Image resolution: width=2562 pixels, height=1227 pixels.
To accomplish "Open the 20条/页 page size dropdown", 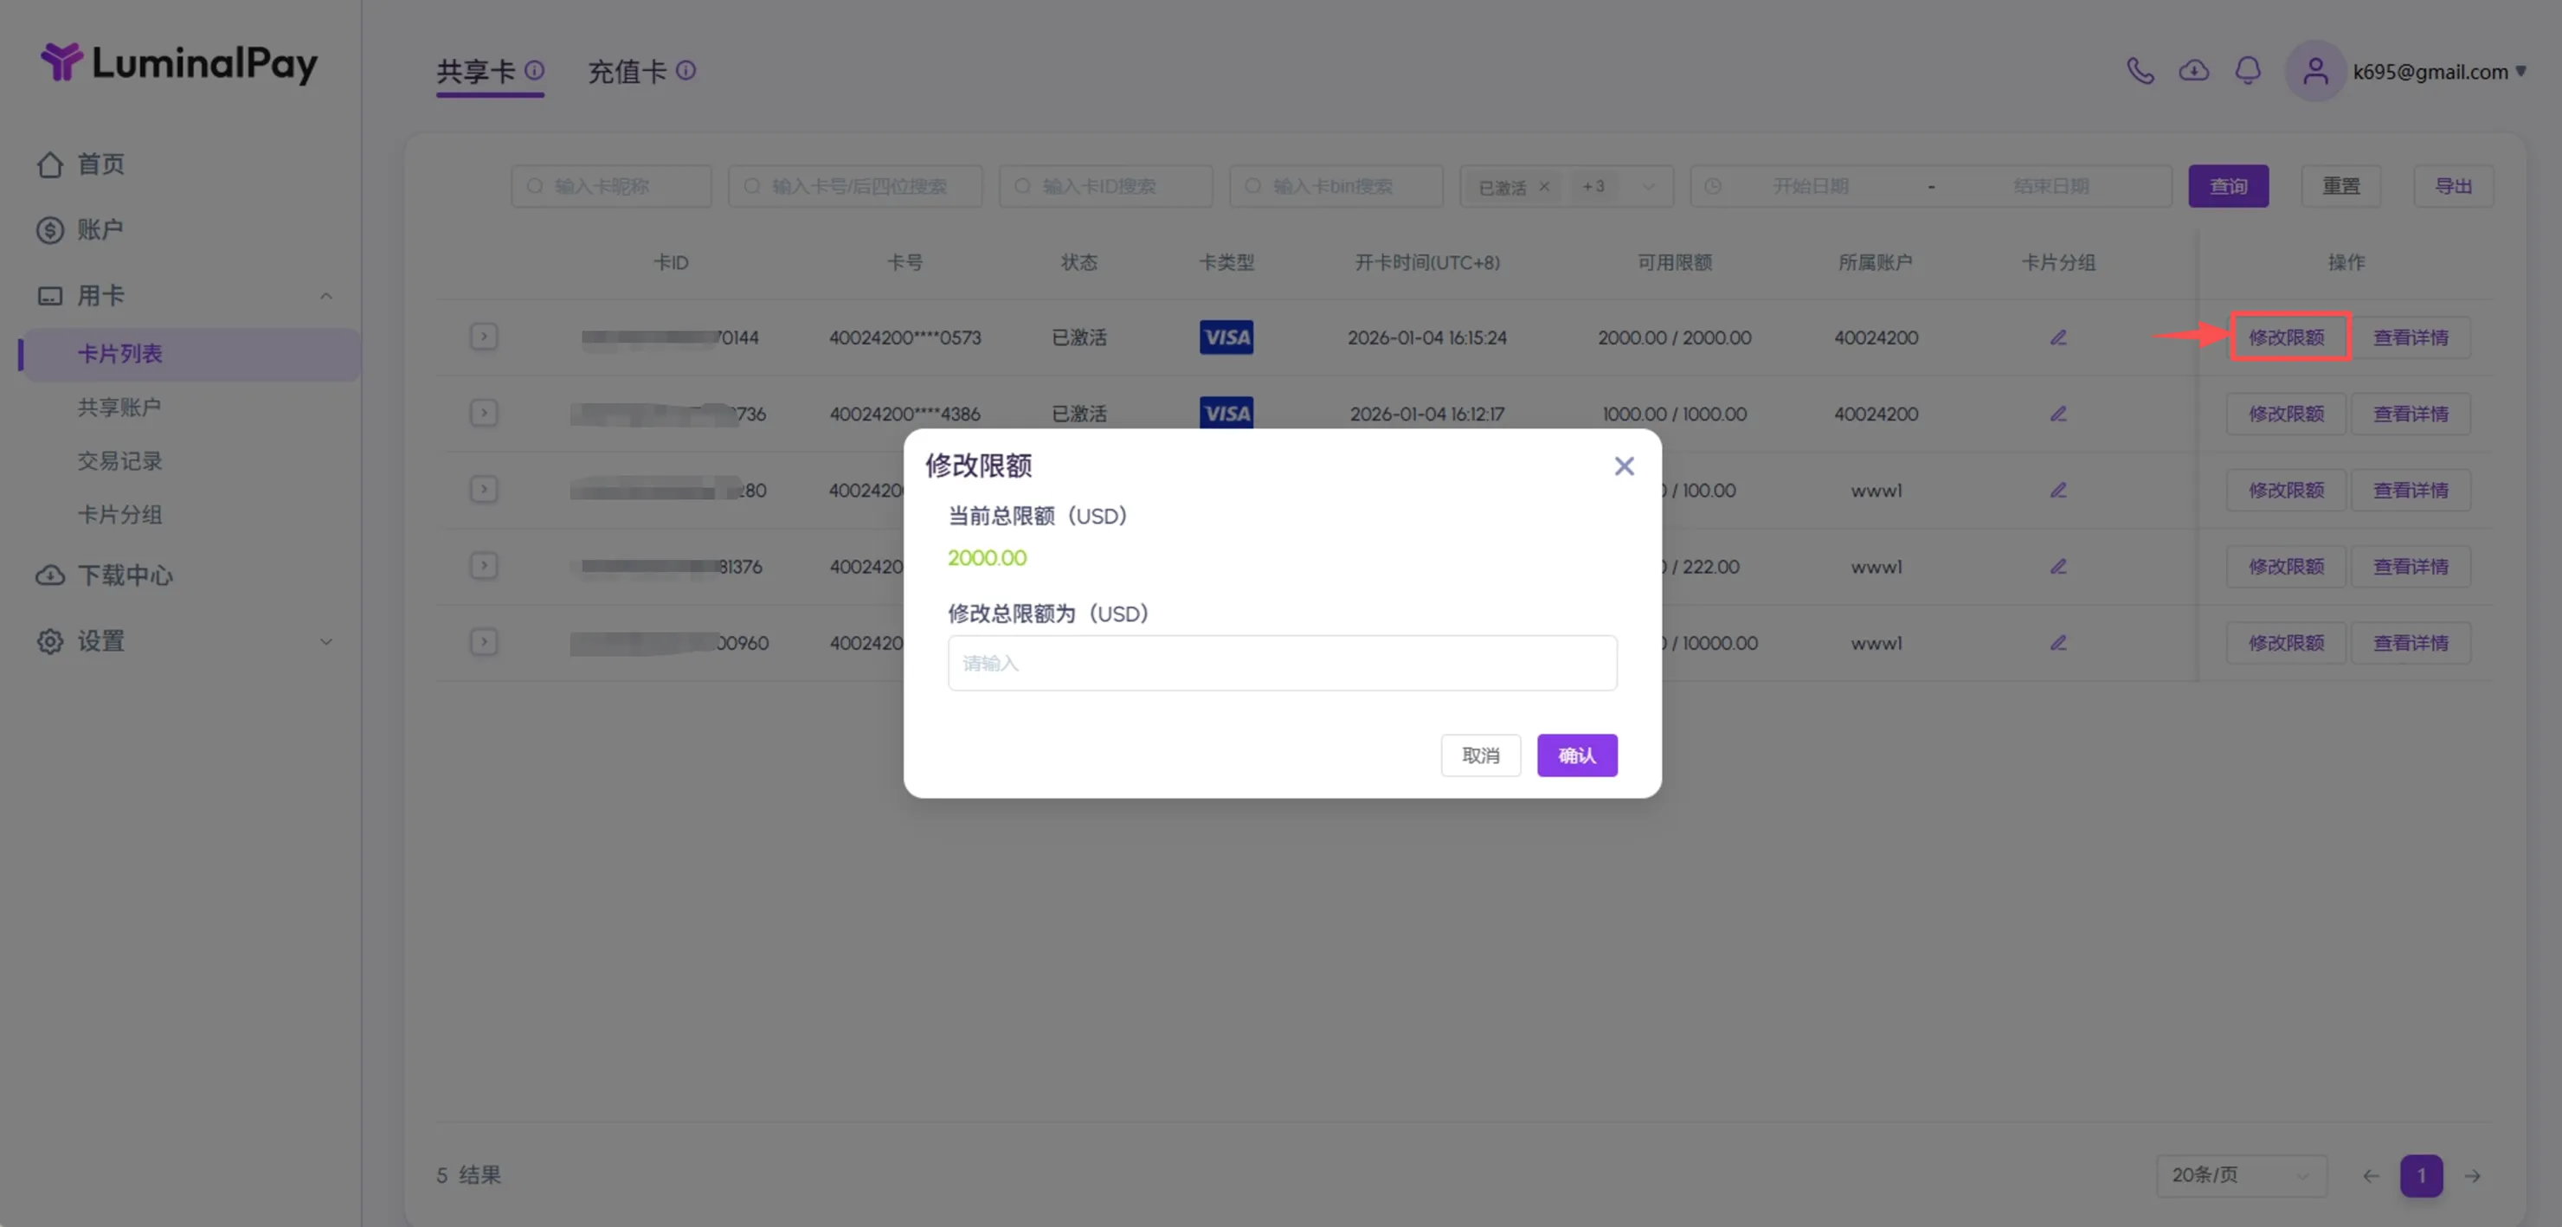I will (x=2241, y=1175).
